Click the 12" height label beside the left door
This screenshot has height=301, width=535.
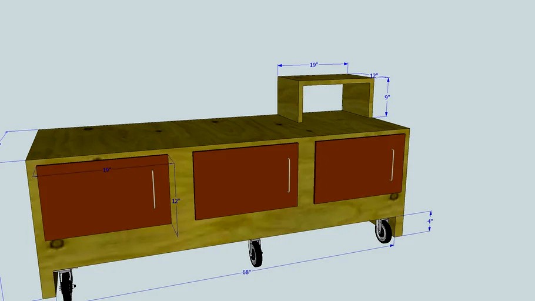click(176, 201)
